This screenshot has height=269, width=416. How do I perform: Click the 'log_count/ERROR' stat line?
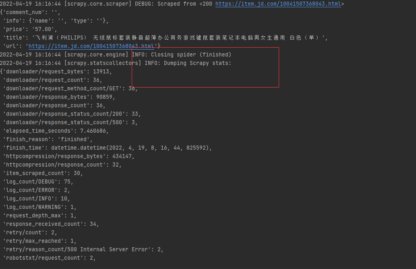point(37,190)
